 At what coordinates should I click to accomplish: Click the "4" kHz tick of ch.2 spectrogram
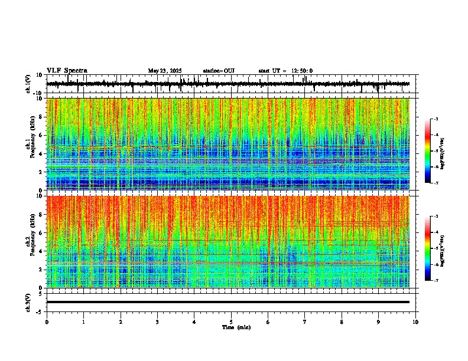tap(41, 251)
